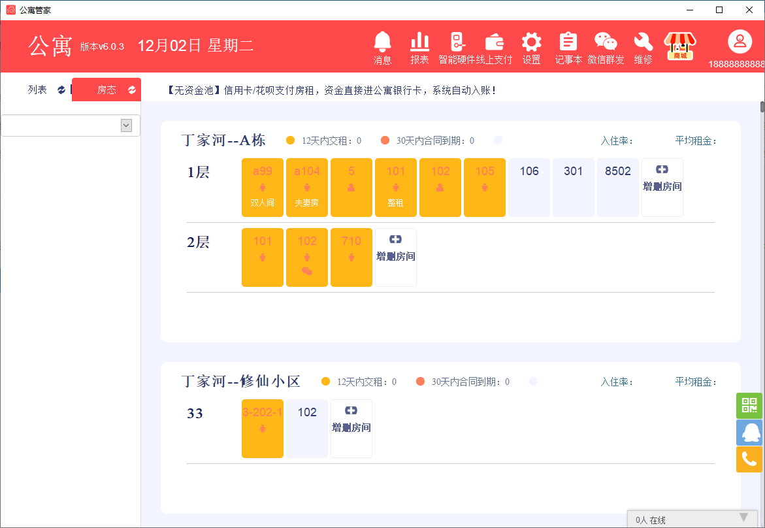This screenshot has width=765, height=528.
Task: Open room a99 双人间 card
Action: [263, 188]
